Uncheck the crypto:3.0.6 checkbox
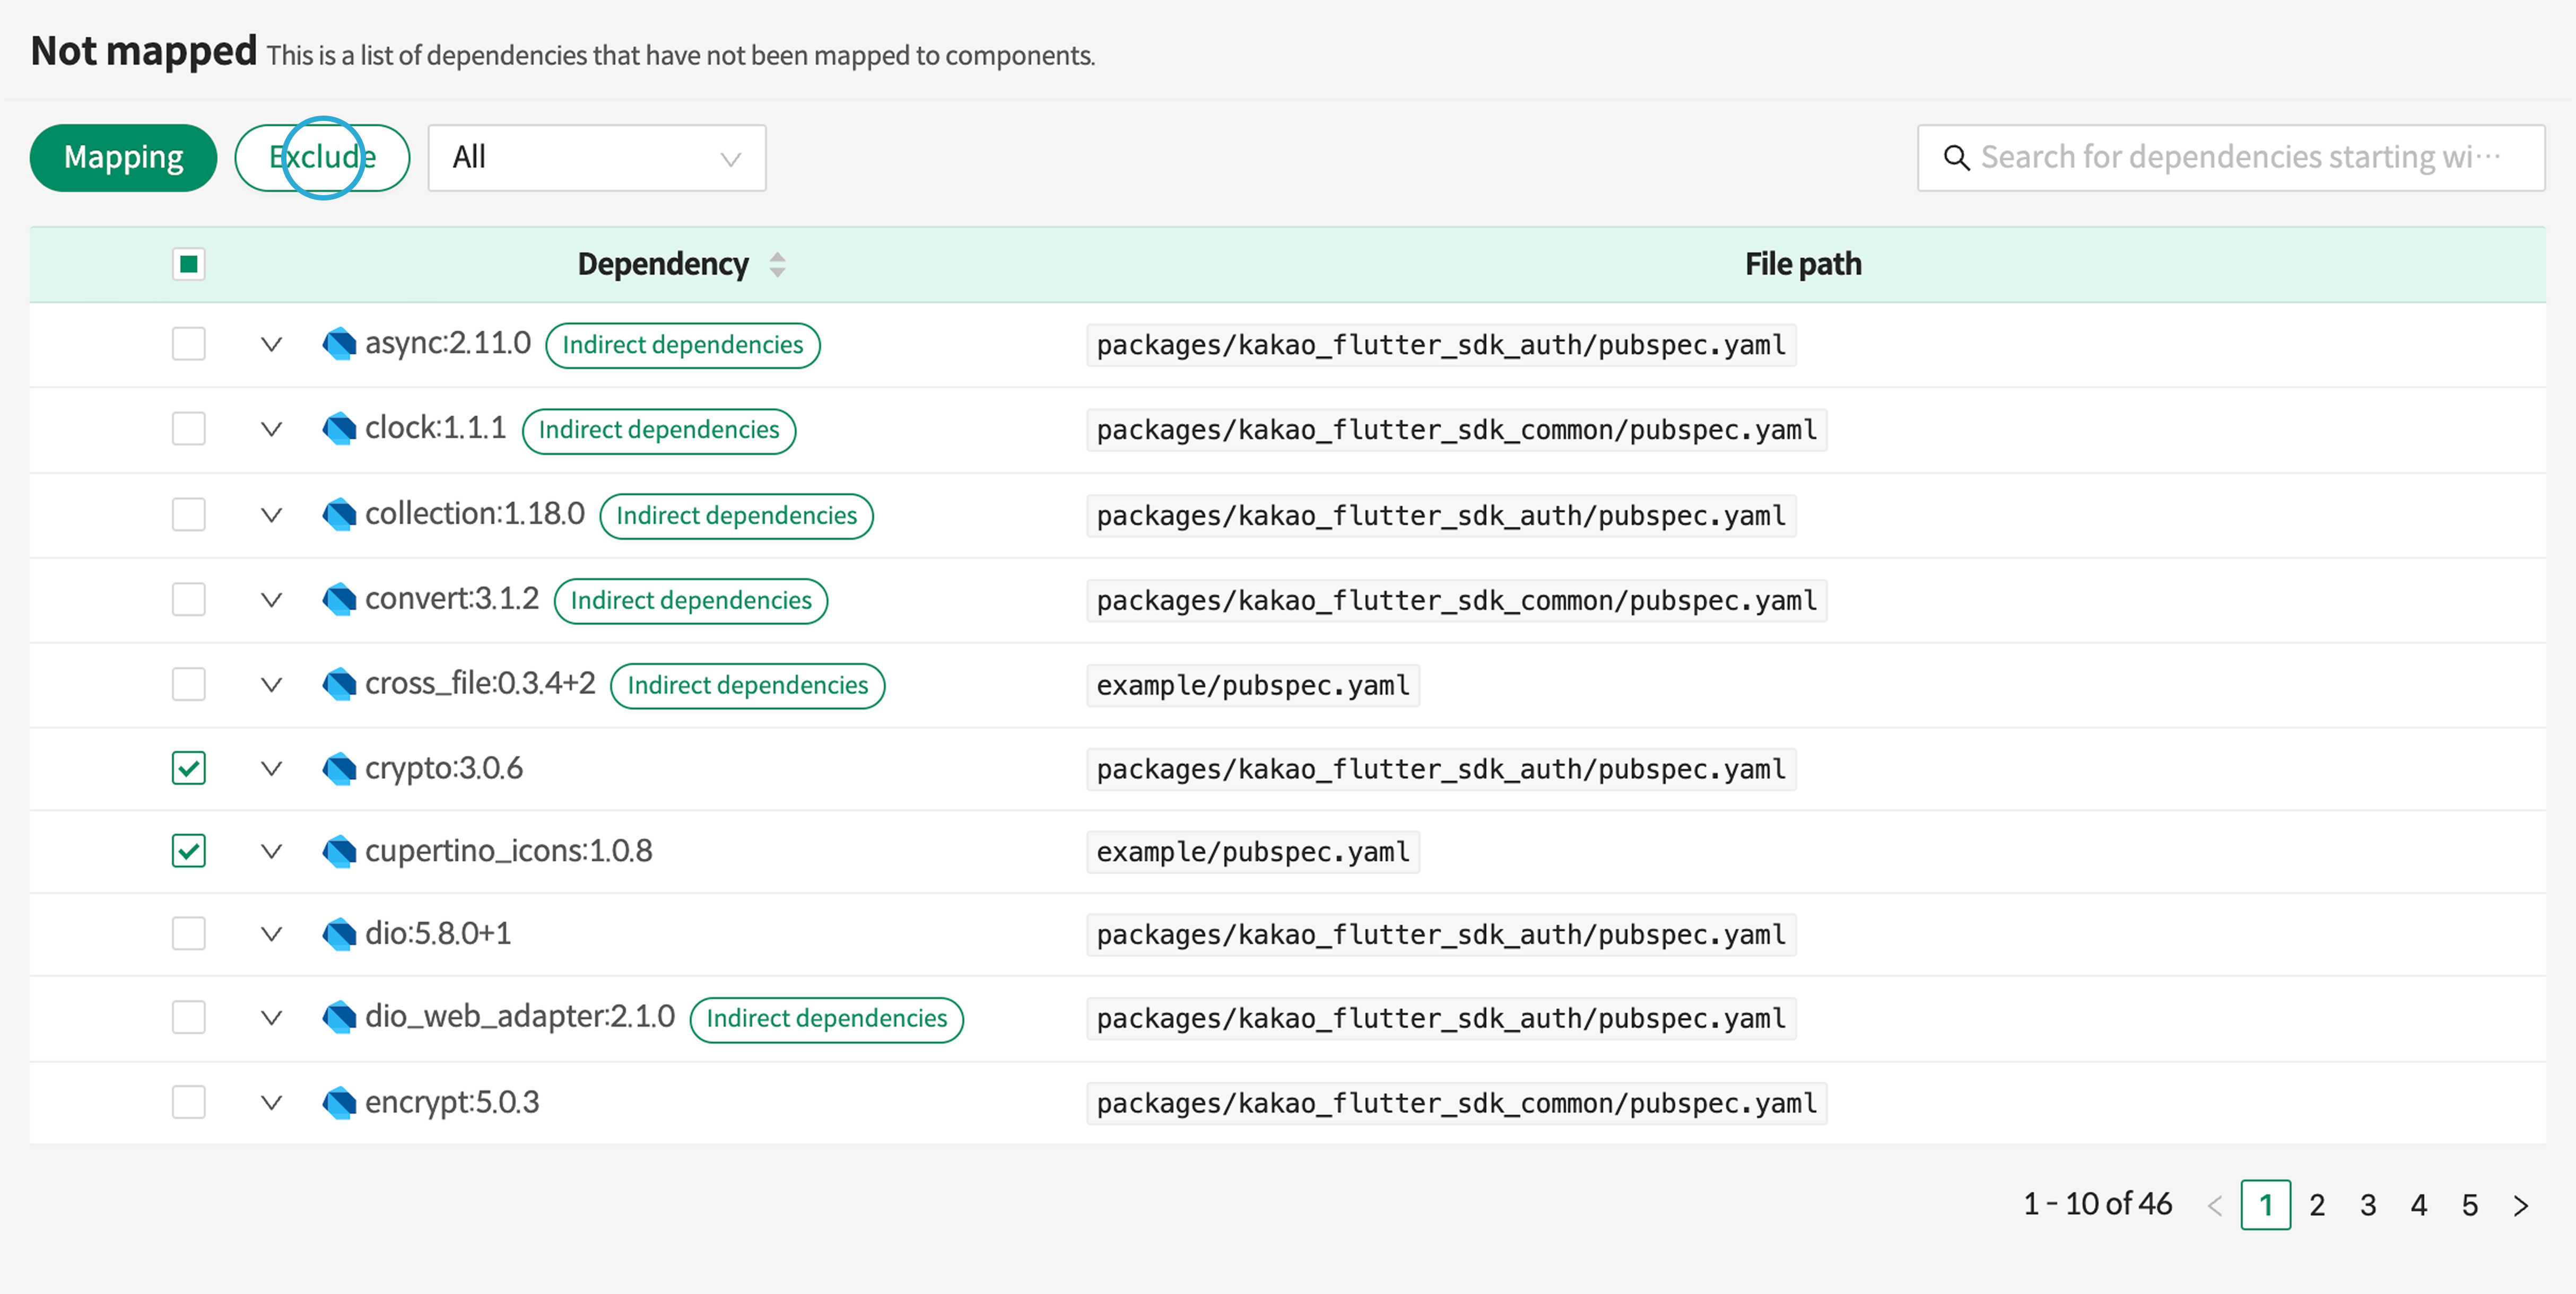 [188, 768]
